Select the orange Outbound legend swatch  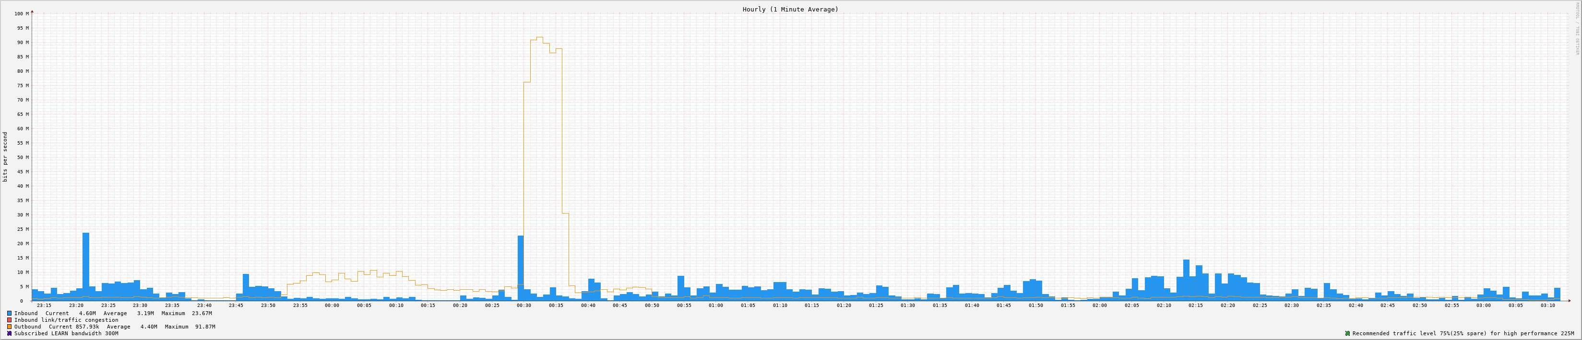[x=9, y=327]
